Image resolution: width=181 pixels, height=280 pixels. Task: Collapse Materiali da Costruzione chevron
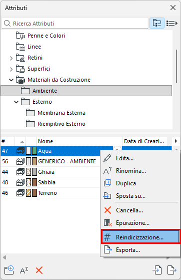click(x=11, y=80)
